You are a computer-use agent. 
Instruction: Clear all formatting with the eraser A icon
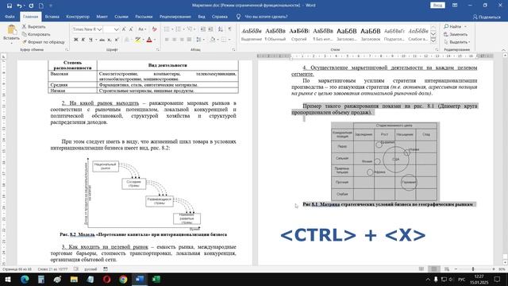pyautogui.click(x=155, y=29)
